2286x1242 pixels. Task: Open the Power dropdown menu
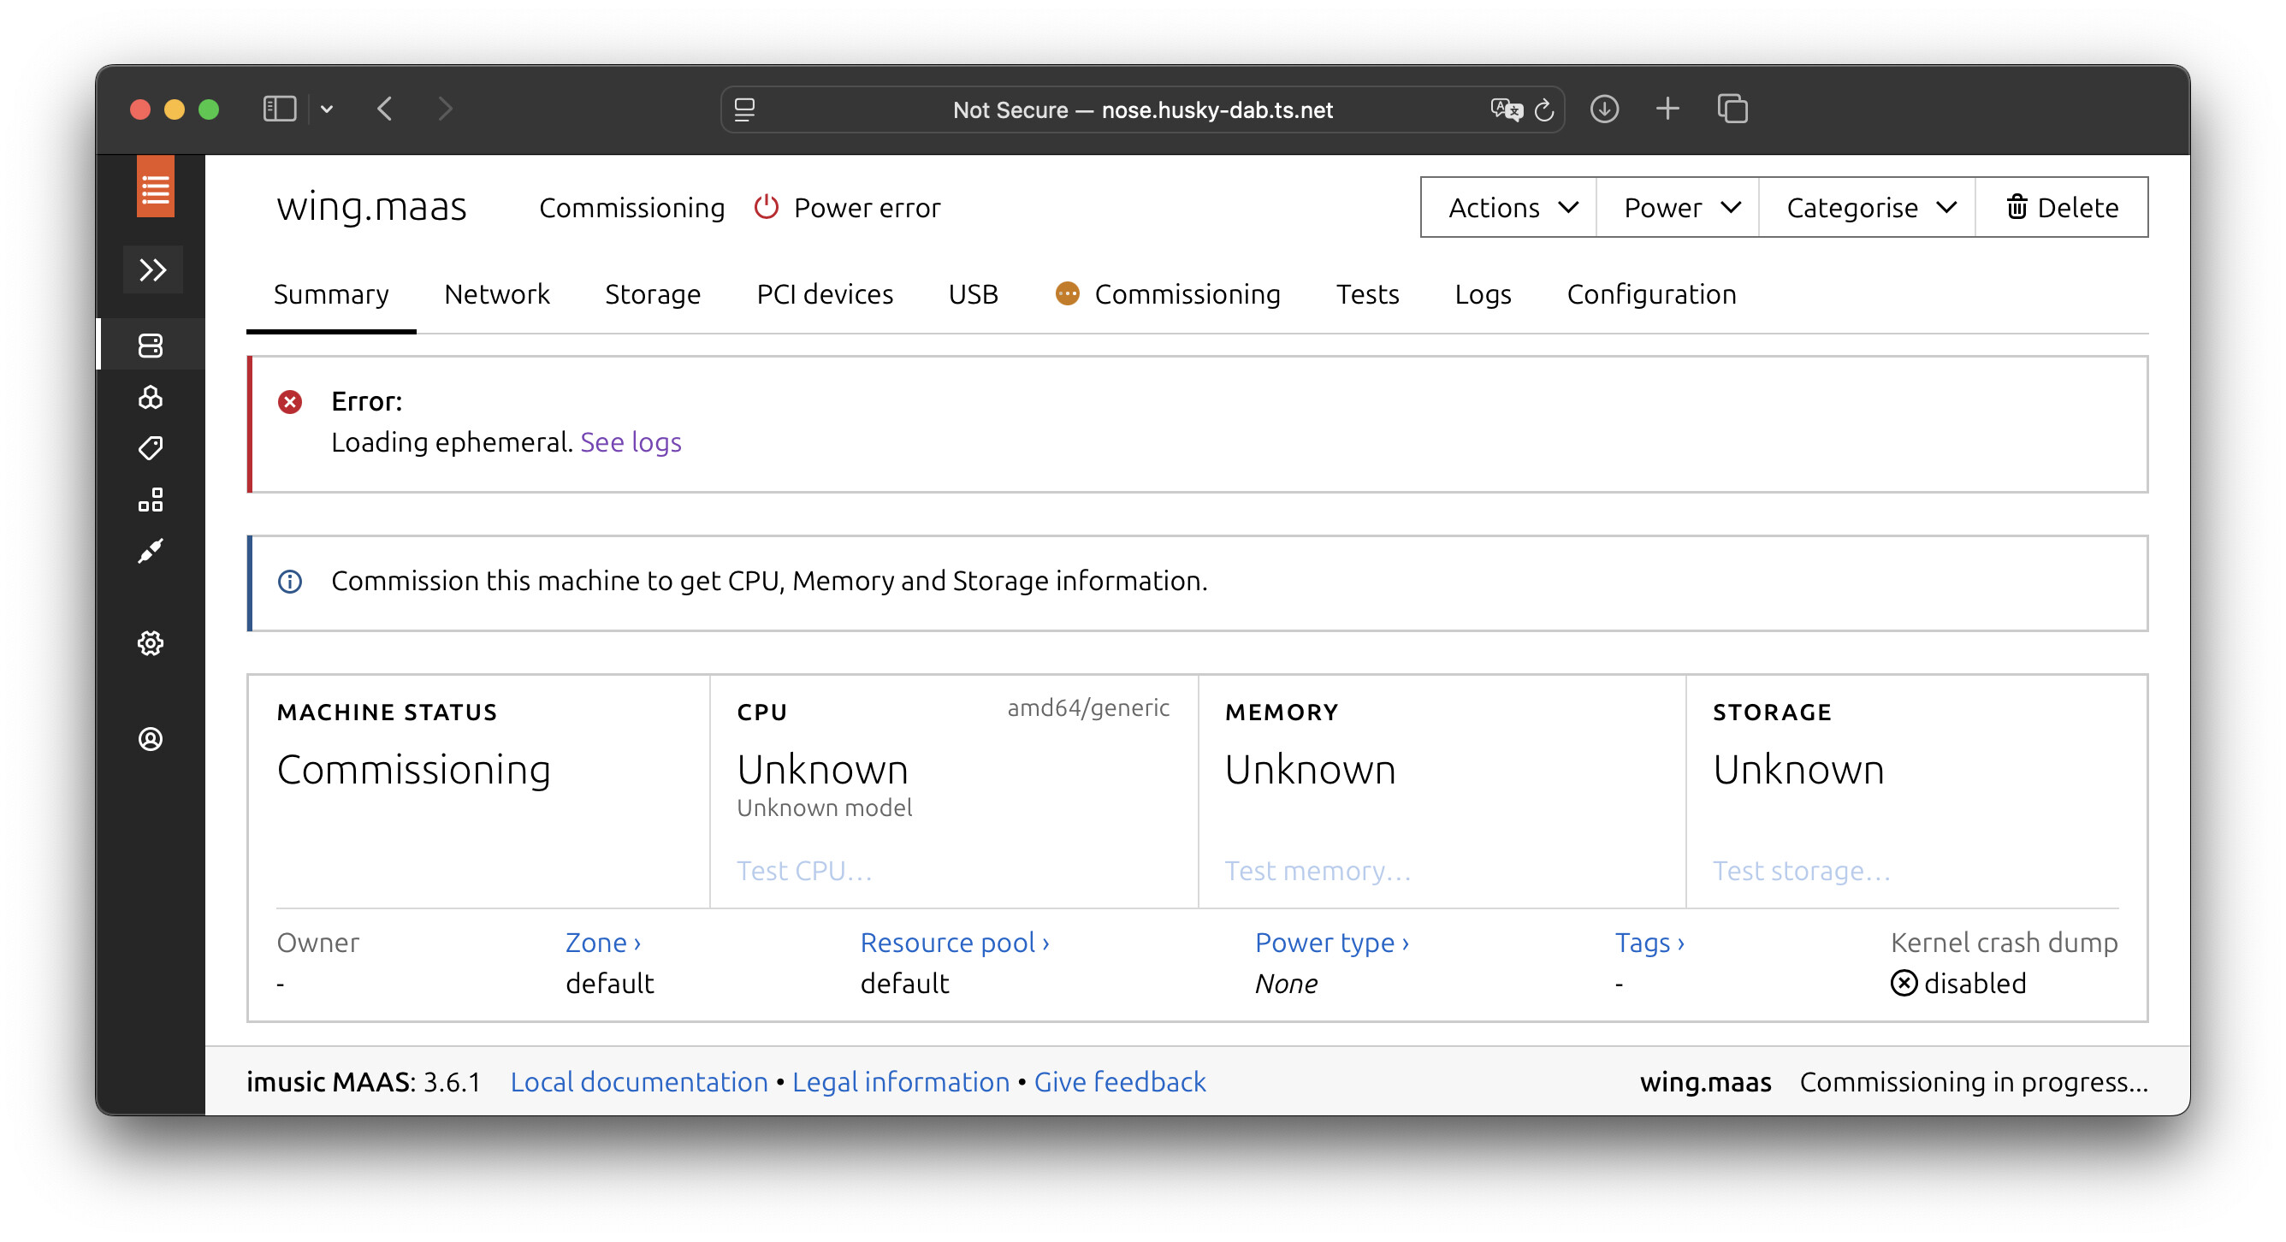pyautogui.click(x=1679, y=208)
